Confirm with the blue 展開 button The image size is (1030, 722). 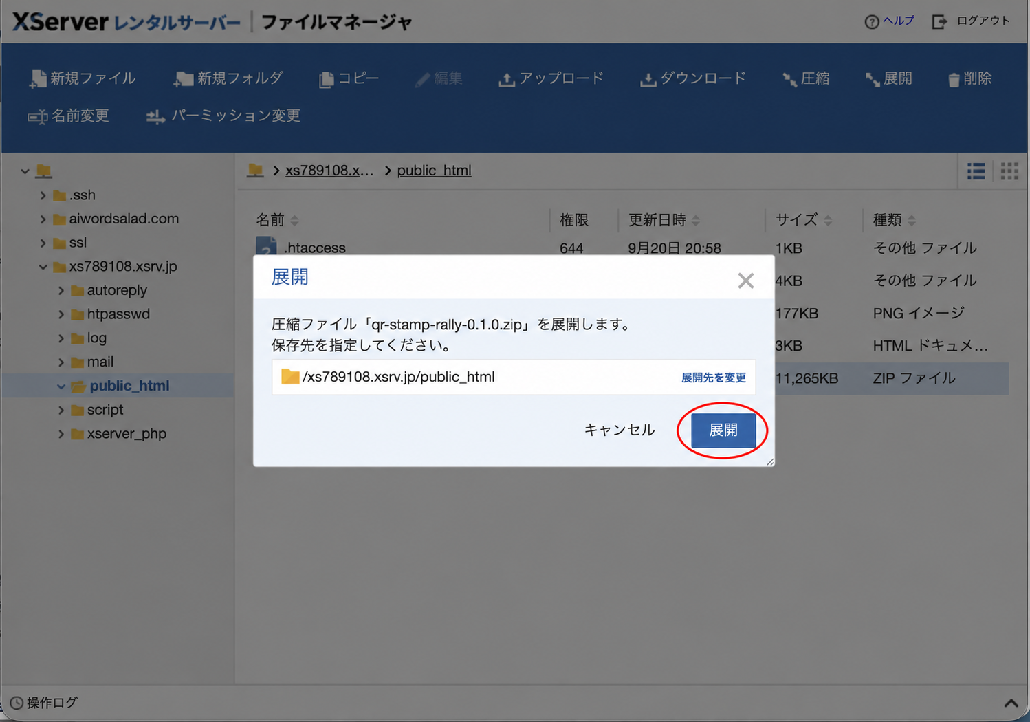click(x=723, y=430)
